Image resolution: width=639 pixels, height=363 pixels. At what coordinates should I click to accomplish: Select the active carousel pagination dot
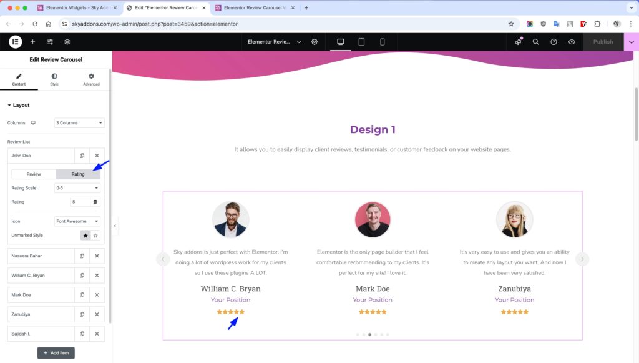(x=369, y=334)
